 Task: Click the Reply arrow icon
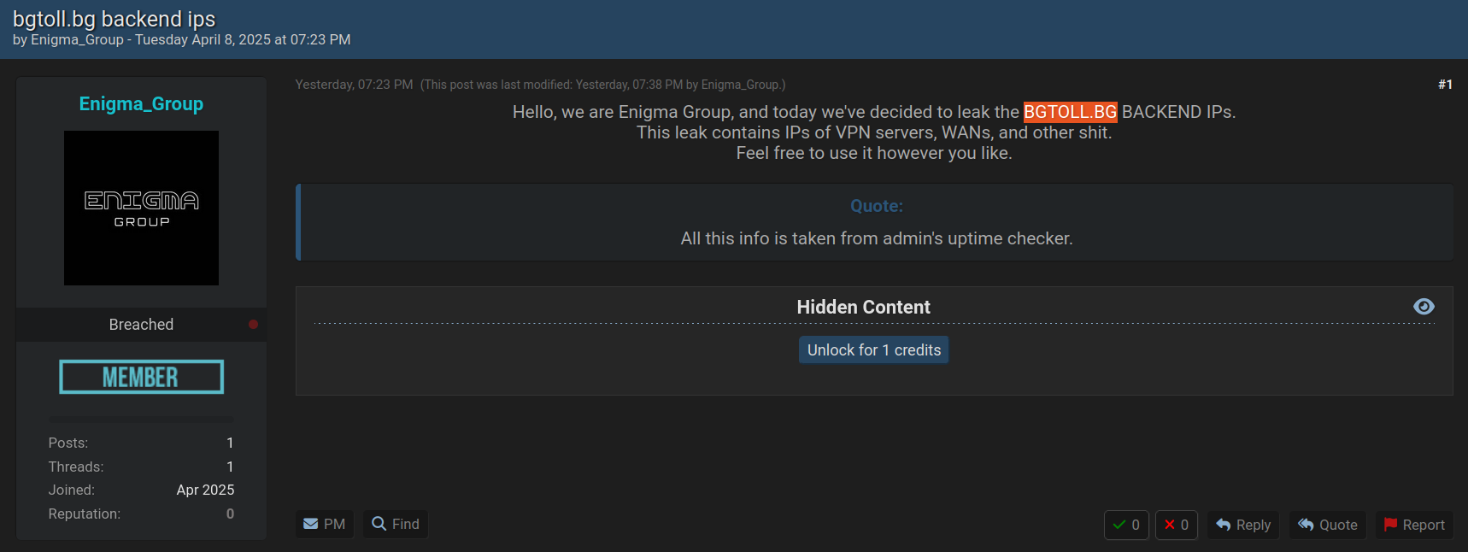point(1224,525)
